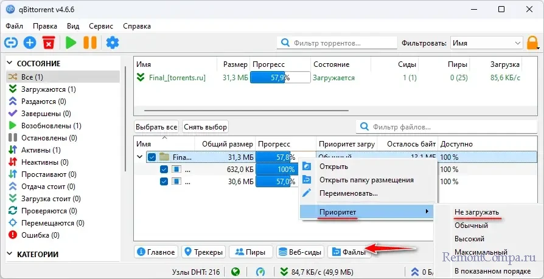Viewport: 544px width, 279px height.
Task: Collapse the Fina... folder tree arrow
Action: (x=140, y=157)
